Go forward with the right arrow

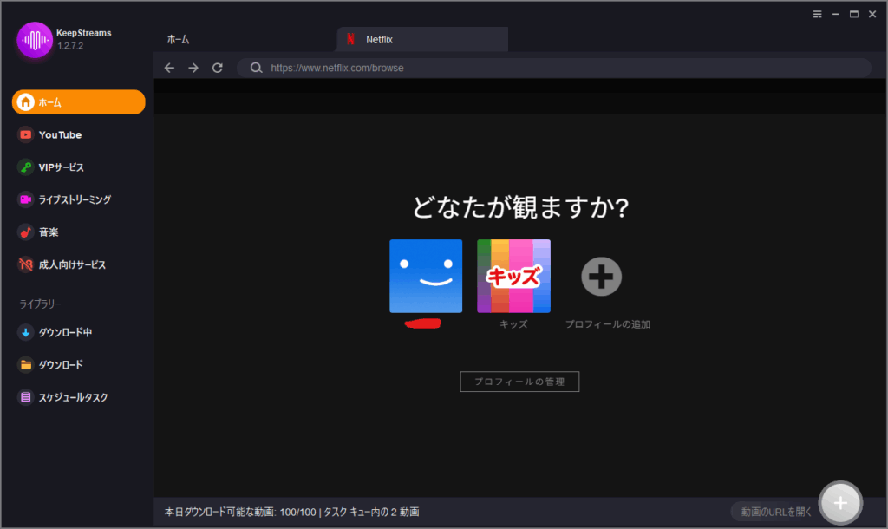pyautogui.click(x=193, y=68)
